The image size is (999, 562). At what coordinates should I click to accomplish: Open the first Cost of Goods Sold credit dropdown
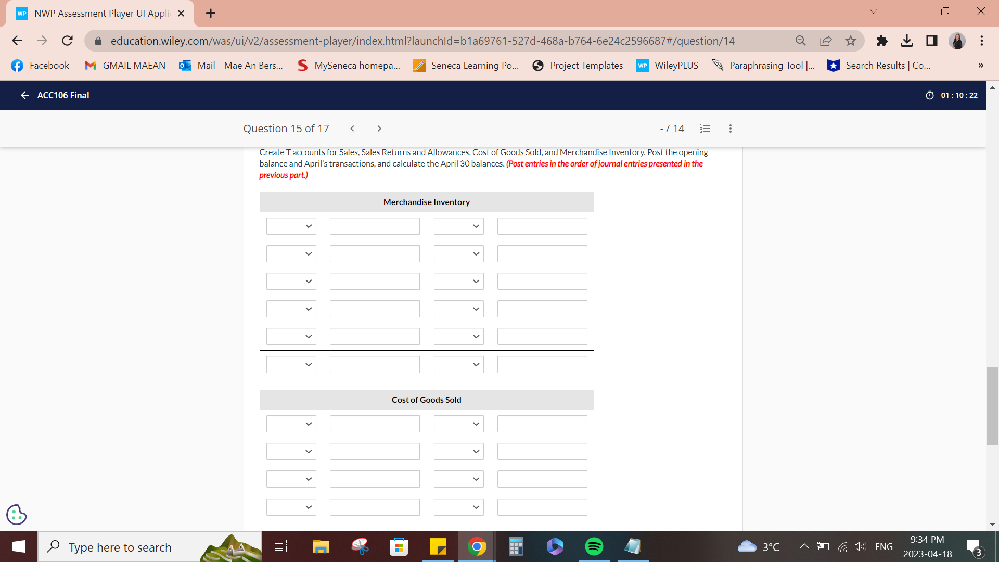458,424
